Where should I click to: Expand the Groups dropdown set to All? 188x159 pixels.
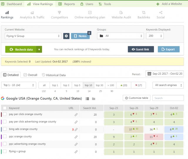tap(120, 36)
